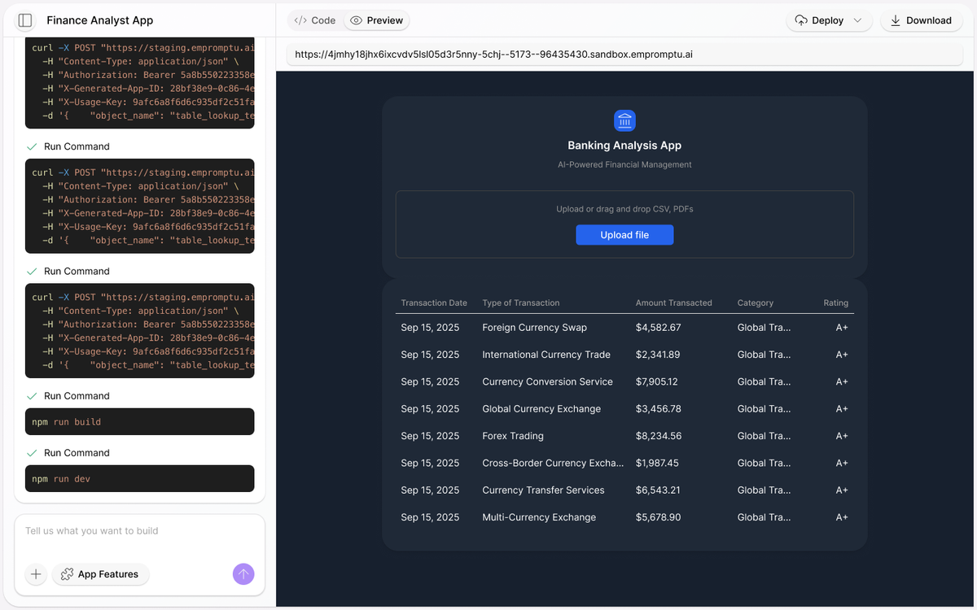Toggle the sidebar panel icon

tap(25, 20)
